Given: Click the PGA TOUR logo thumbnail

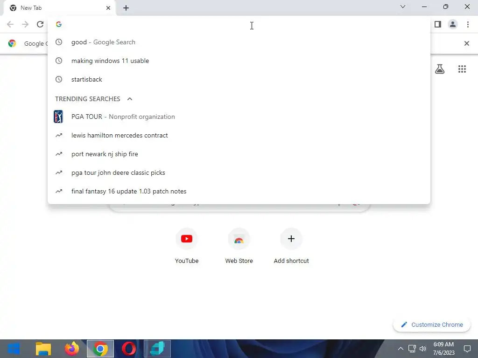Looking at the screenshot, I should click(58, 117).
